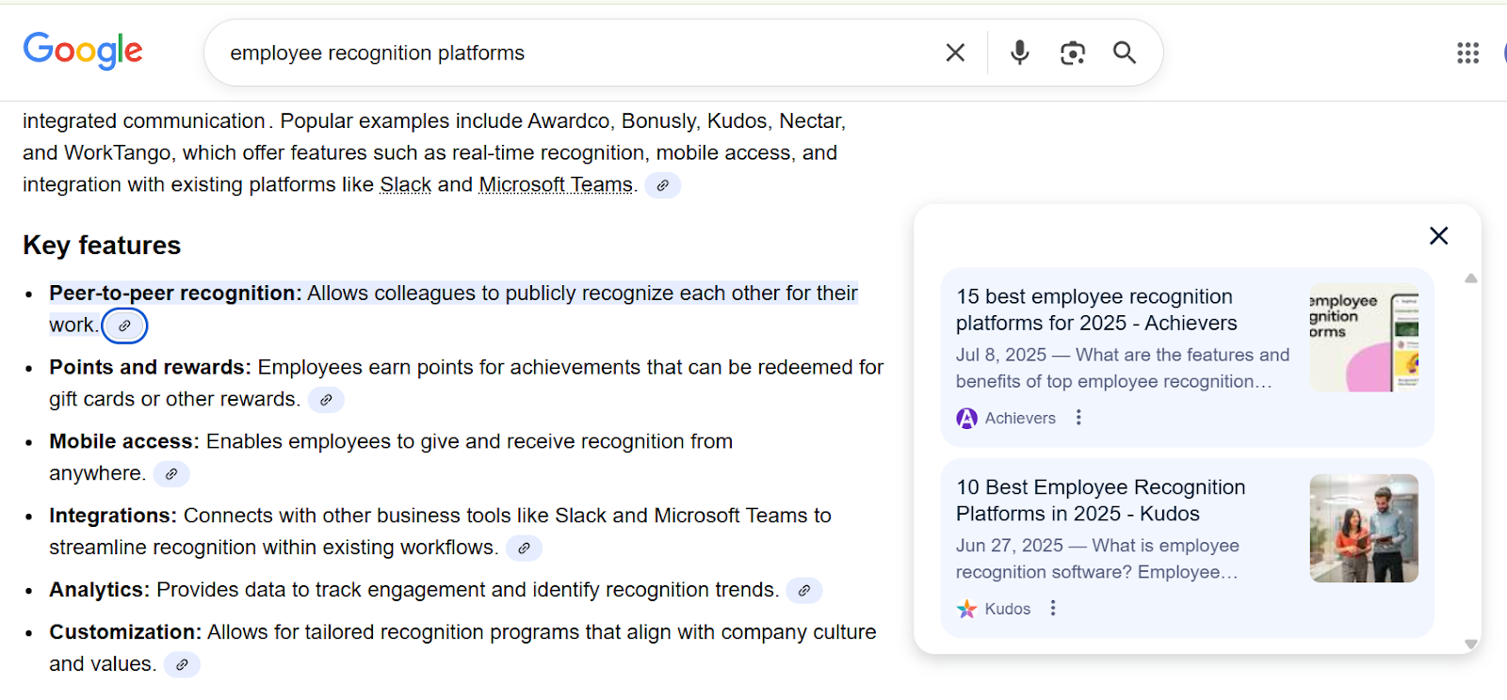Click the sources panel scroll down arrow
The image size is (1507, 700).
[1470, 644]
